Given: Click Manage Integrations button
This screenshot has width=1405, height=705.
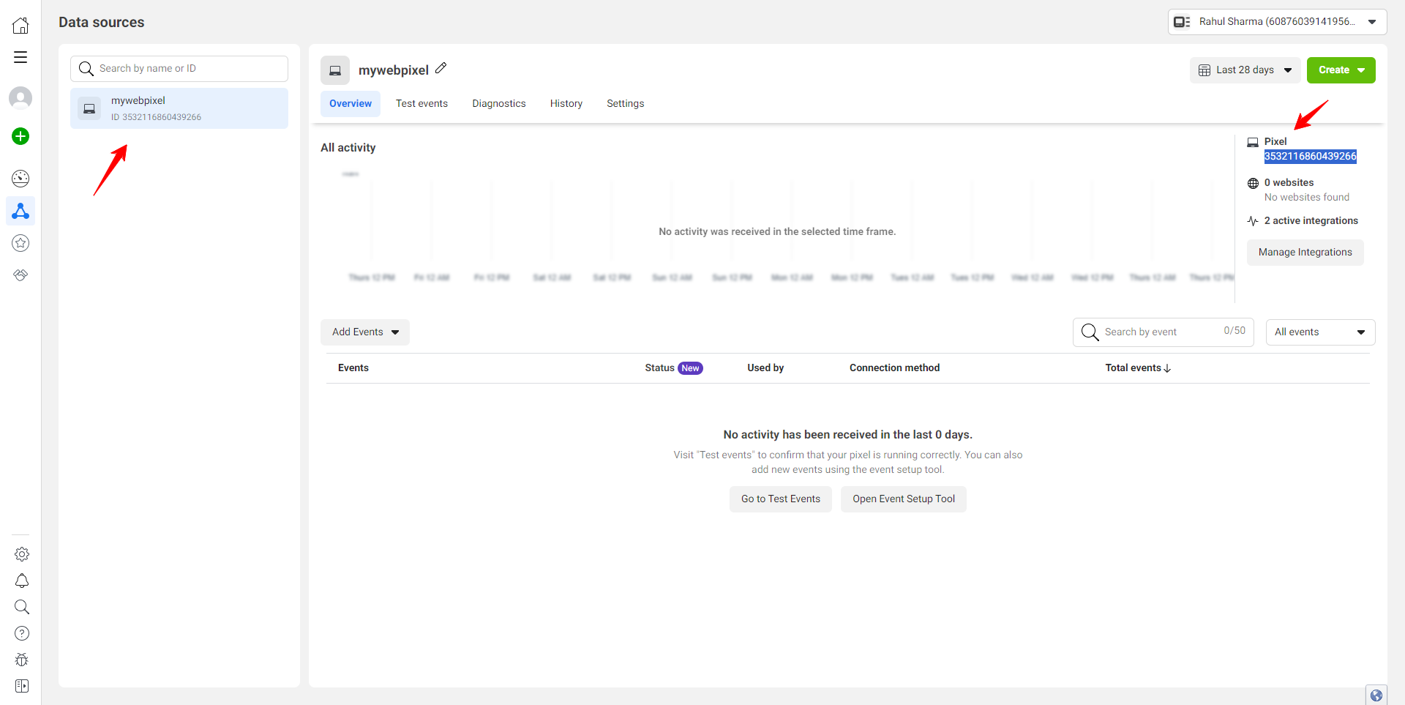Looking at the screenshot, I should (1305, 253).
